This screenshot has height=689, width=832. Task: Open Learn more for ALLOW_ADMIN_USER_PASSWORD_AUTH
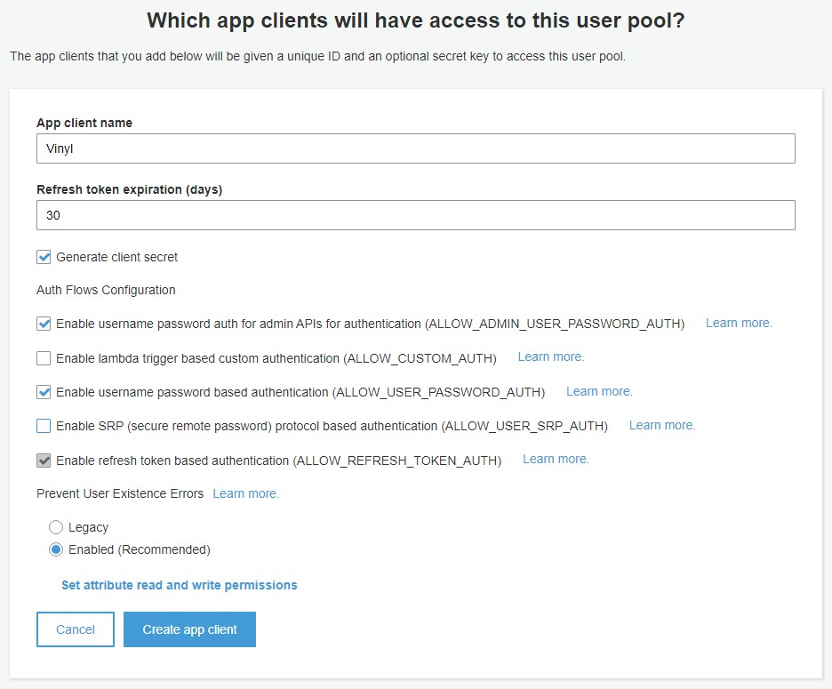click(x=739, y=323)
